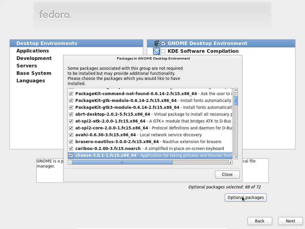Proceed with the Next button
The height and width of the screenshot is (229, 305).
click(290, 221)
